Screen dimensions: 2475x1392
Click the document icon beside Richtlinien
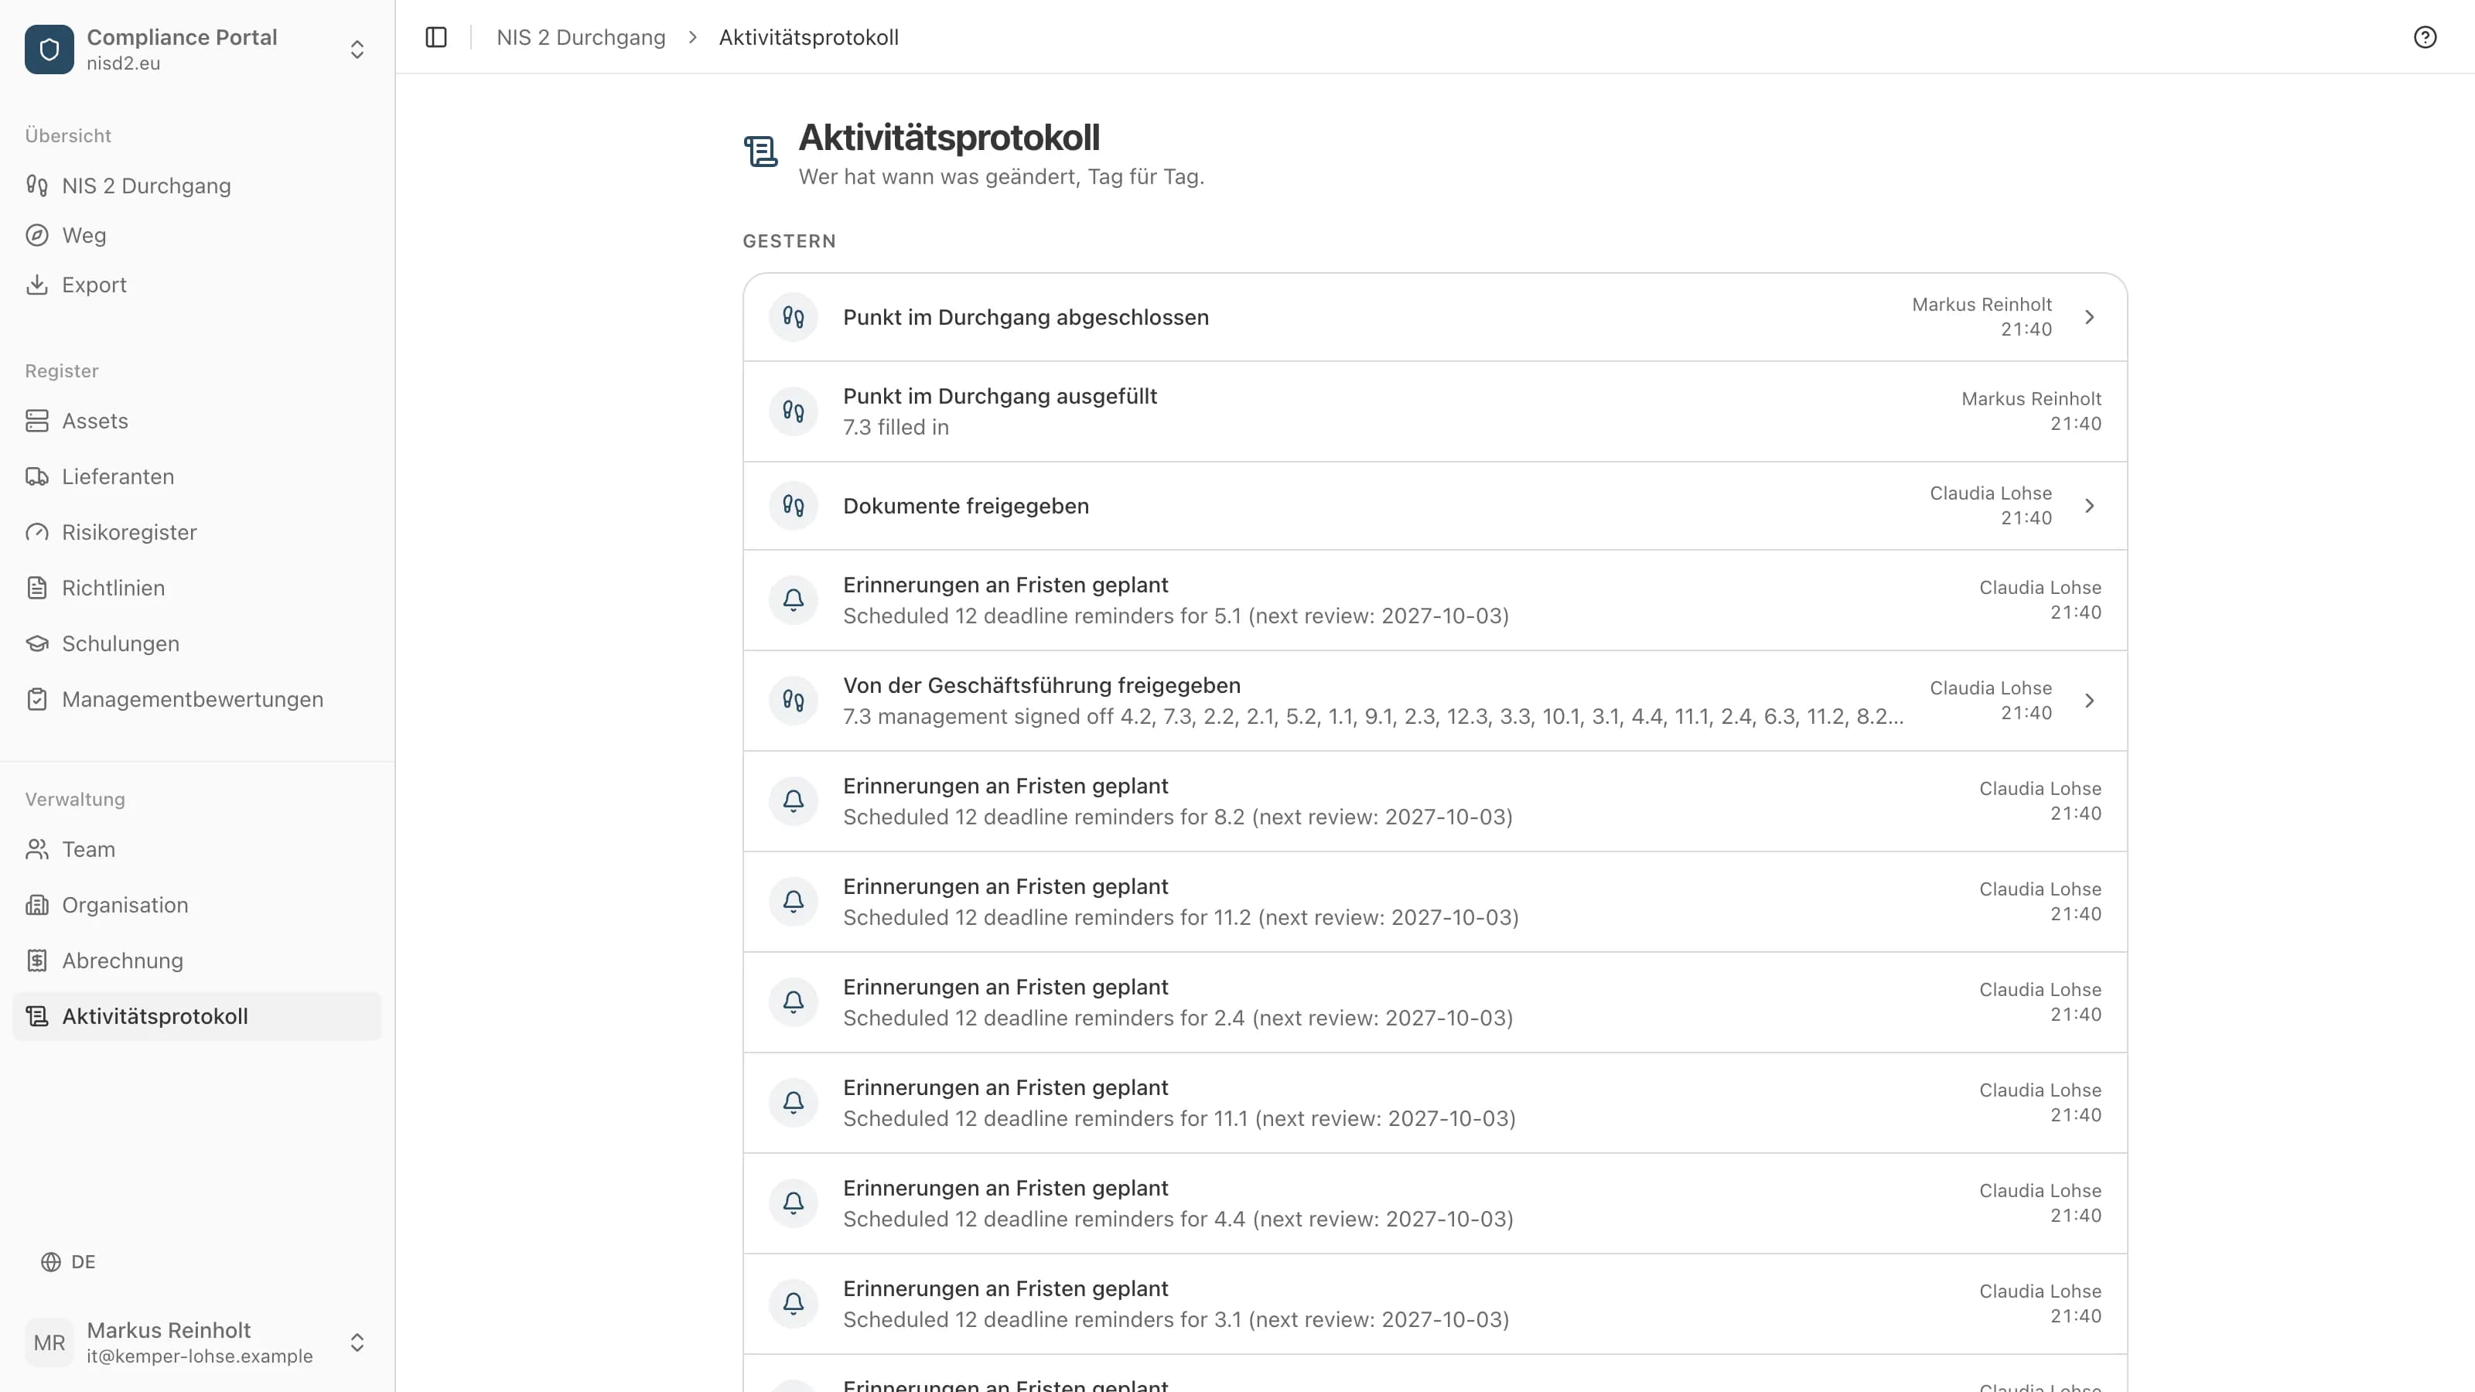click(x=36, y=588)
